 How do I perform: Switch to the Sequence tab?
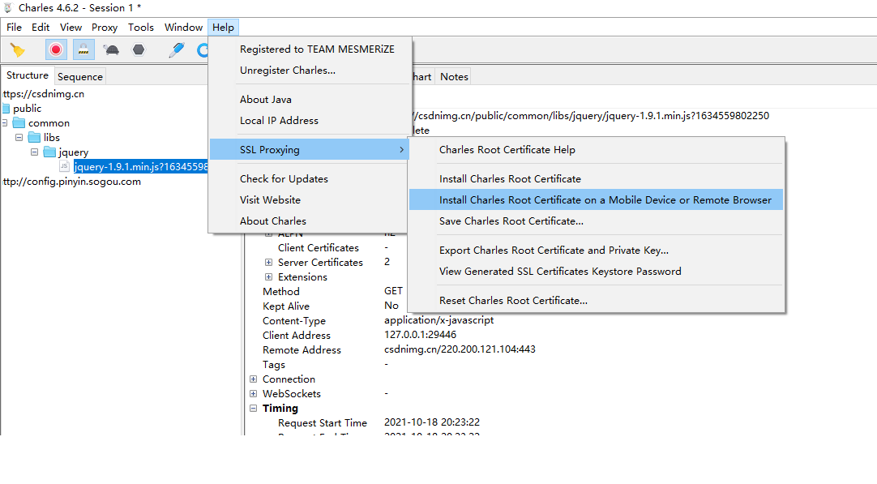pyautogui.click(x=79, y=75)
